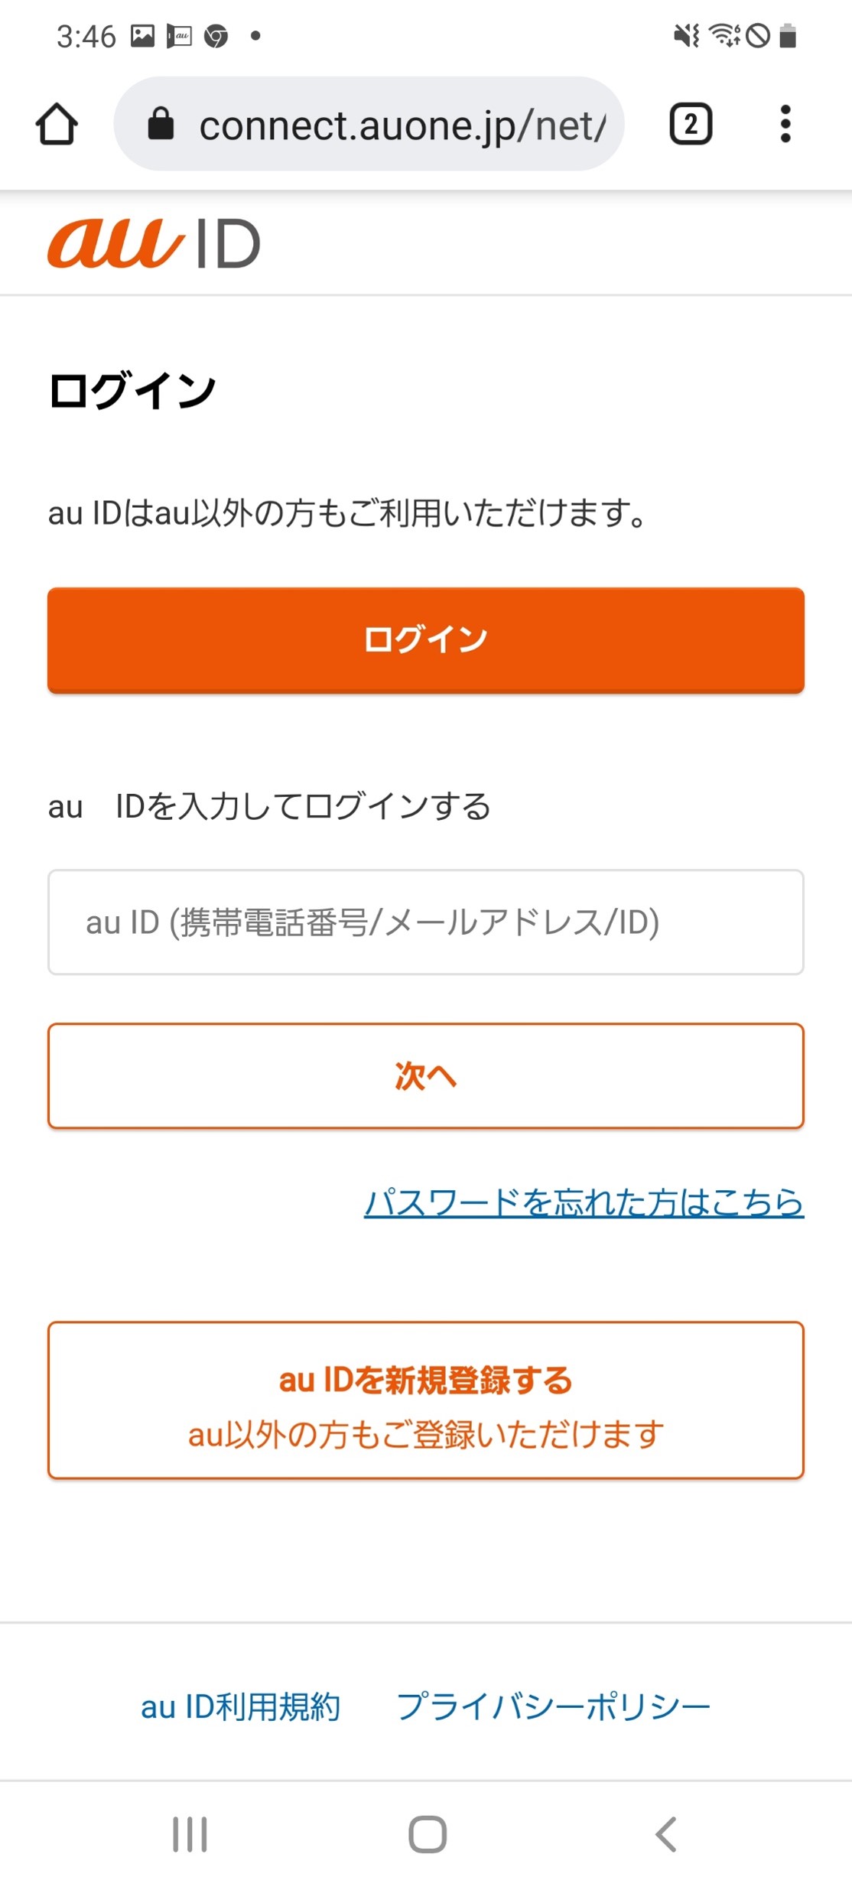This screenshot has width=852, height=1893.
Task: Click the orange ログイン button
Action: pyautogui.click(x=426, y=640)
